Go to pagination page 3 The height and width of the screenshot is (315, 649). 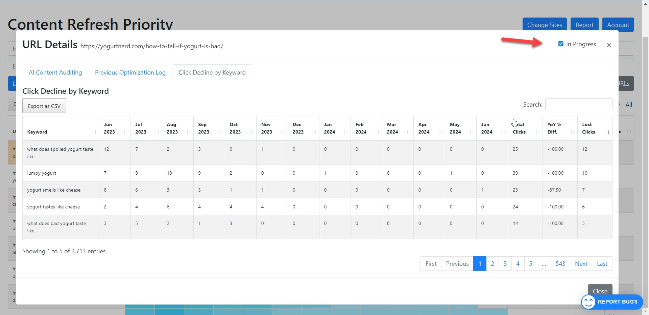coord(505,264)
